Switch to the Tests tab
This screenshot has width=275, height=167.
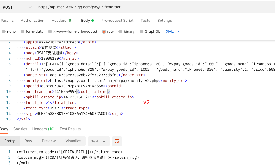(x=145, y=21)
